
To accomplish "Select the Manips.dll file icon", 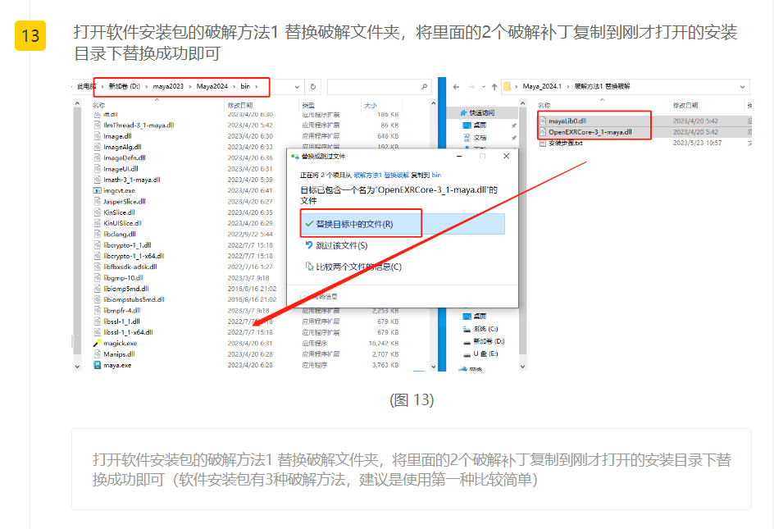I will point(98,354).
